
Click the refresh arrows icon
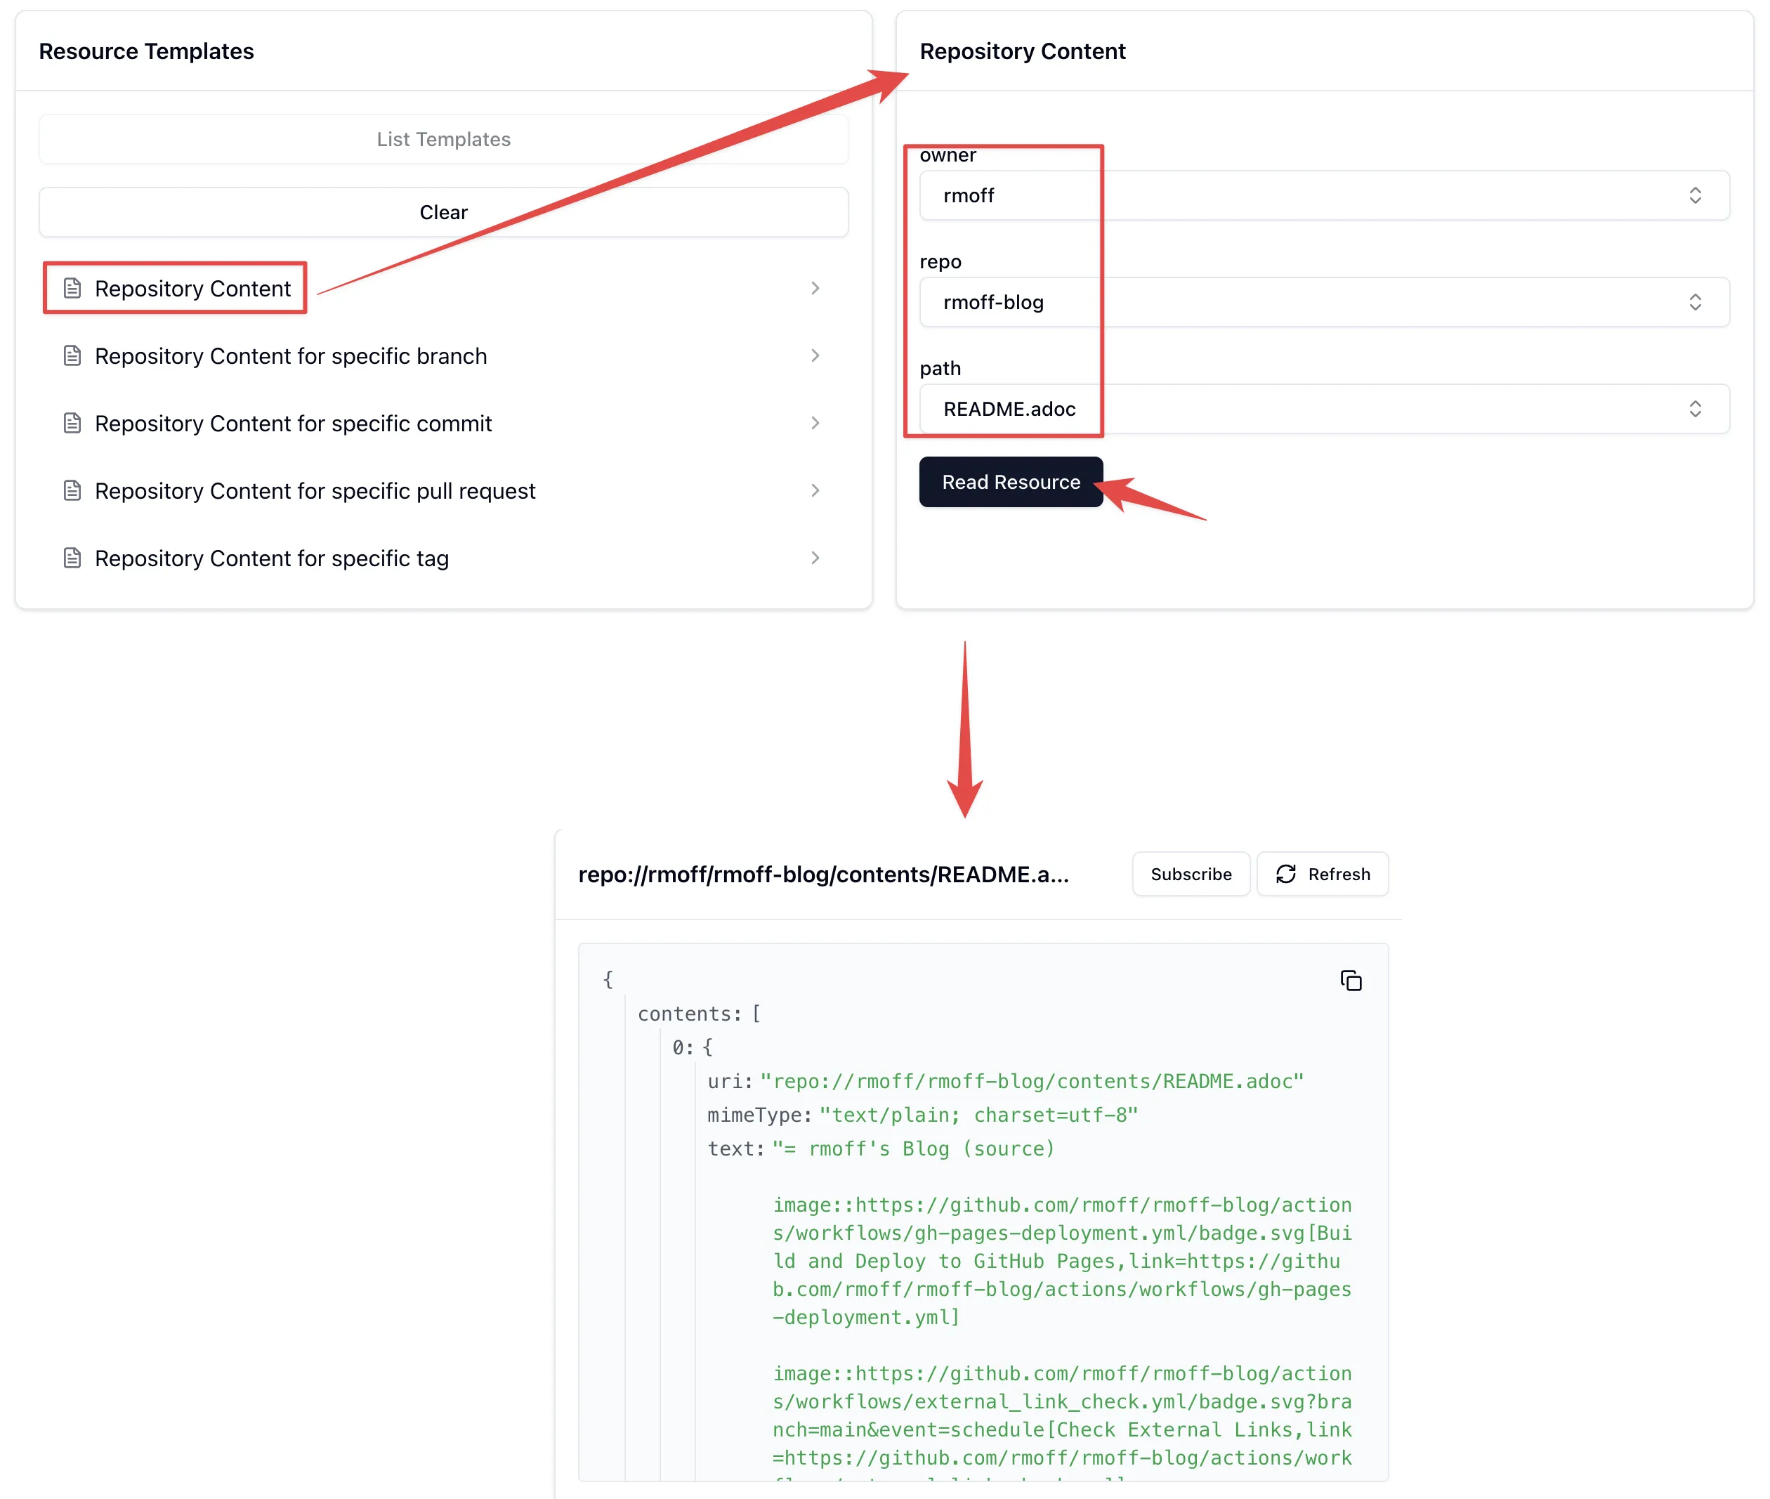(1285, 874)
